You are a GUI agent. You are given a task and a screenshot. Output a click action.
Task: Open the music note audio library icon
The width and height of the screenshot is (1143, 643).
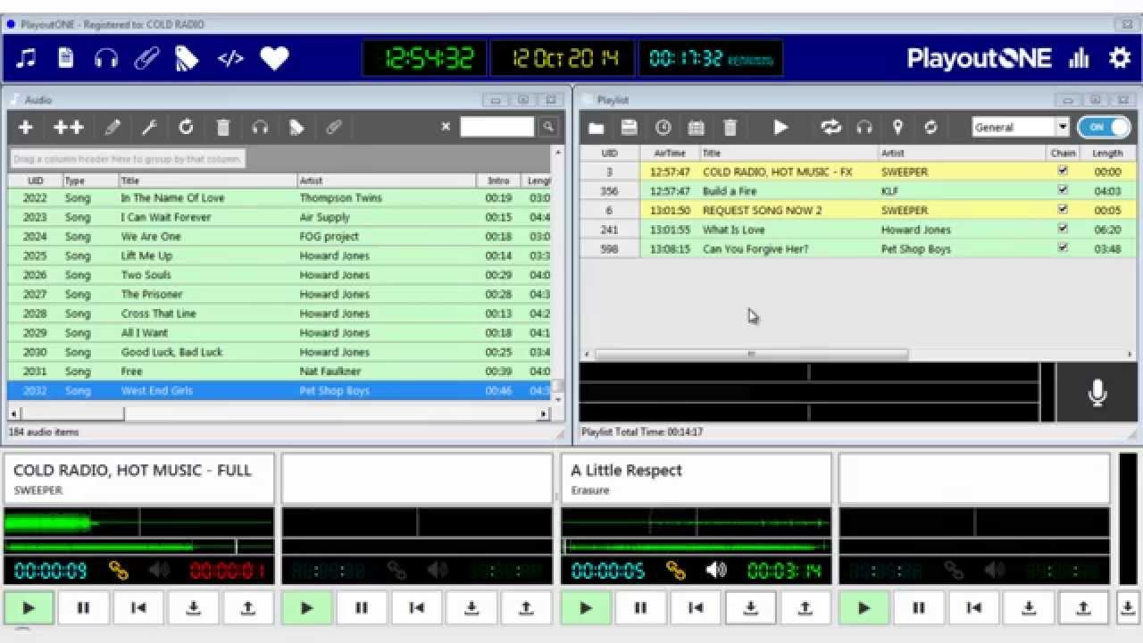[27, 59]
